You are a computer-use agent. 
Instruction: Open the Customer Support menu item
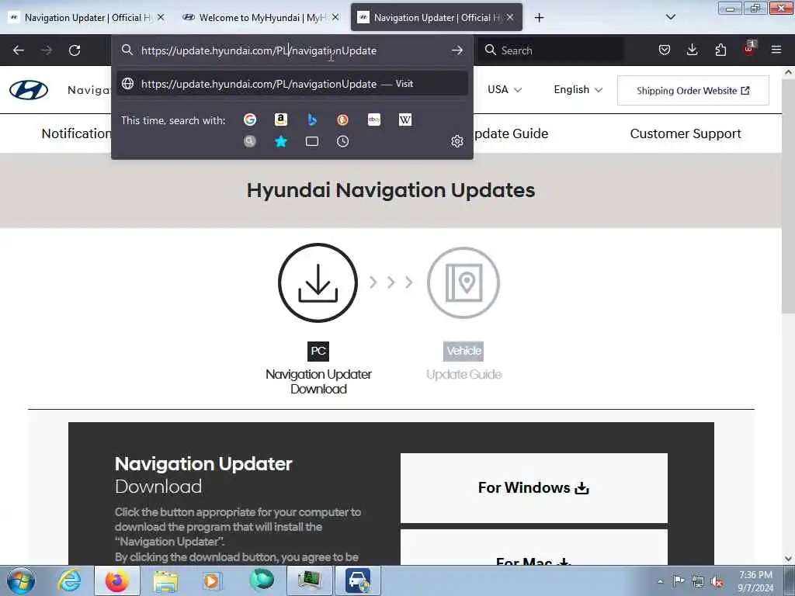pos(686,133)
